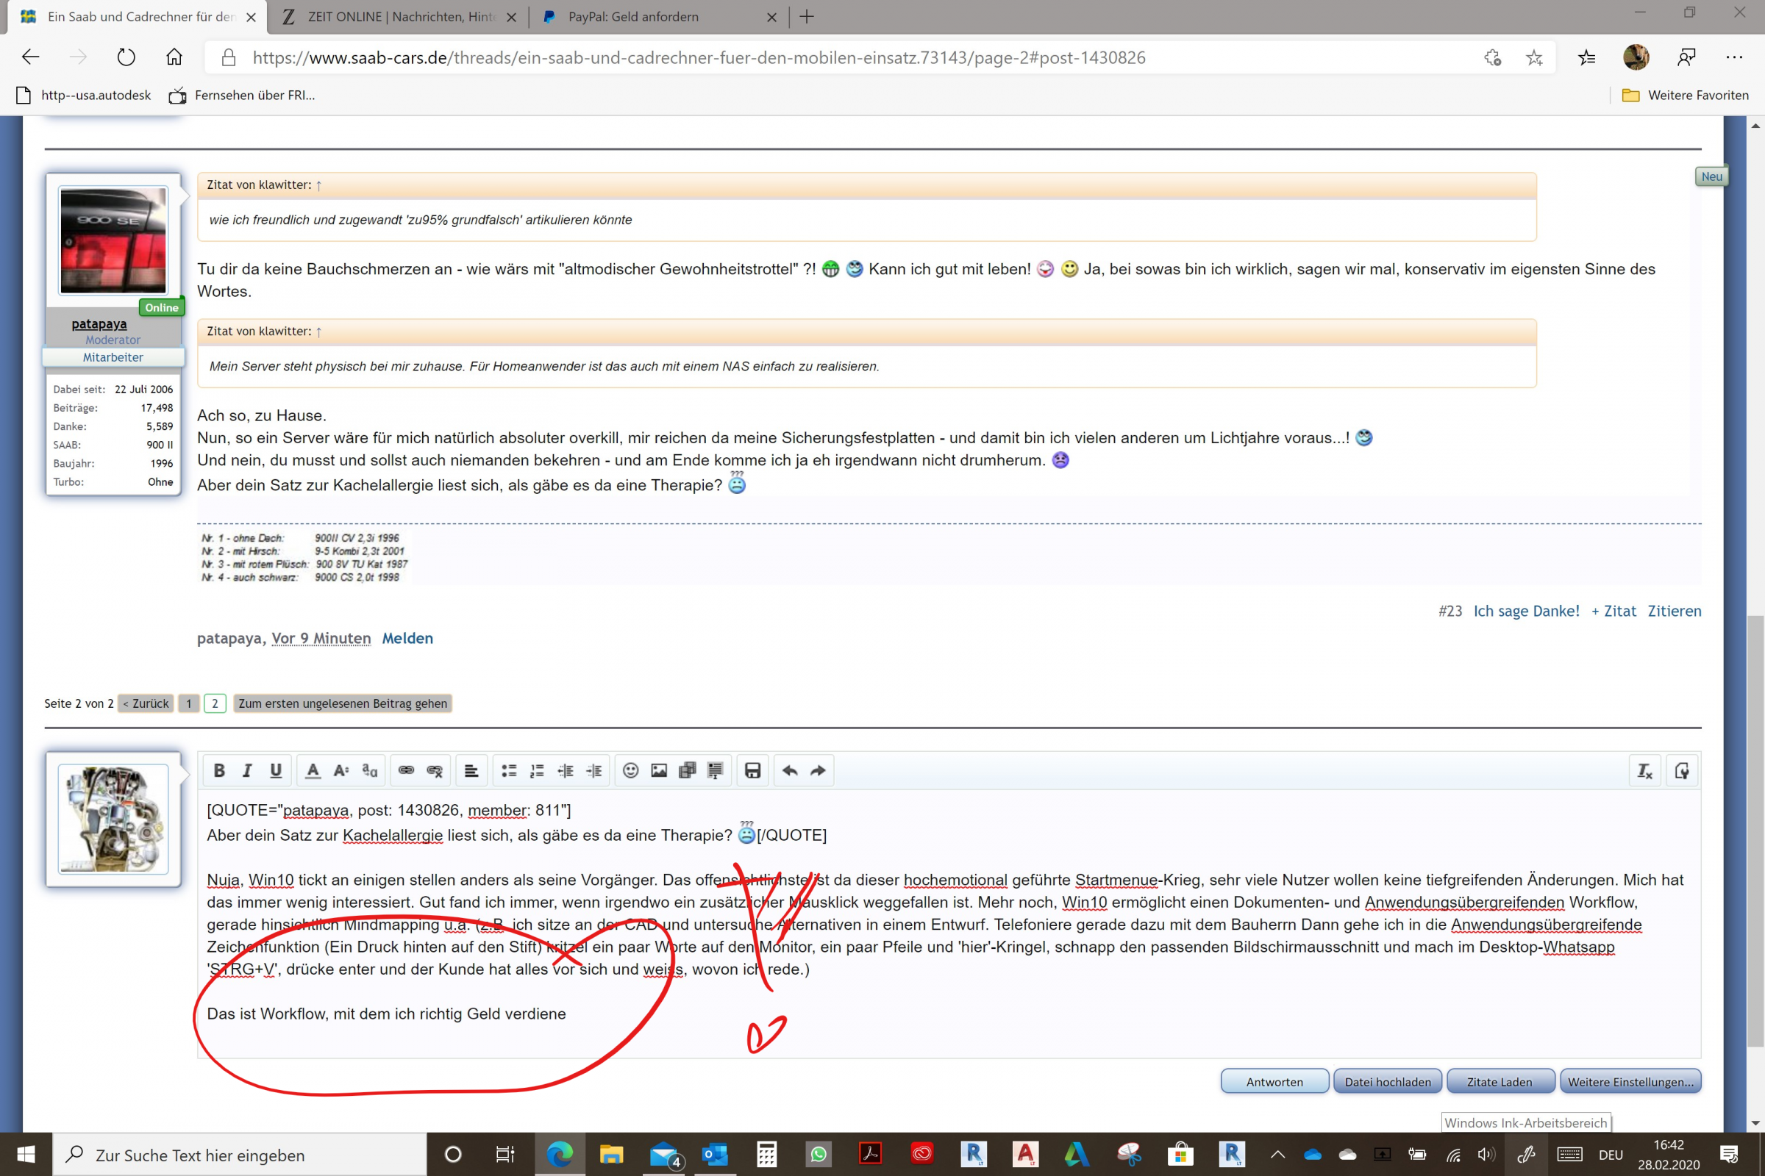Remove link with the unlink icon

pos(435,770)
